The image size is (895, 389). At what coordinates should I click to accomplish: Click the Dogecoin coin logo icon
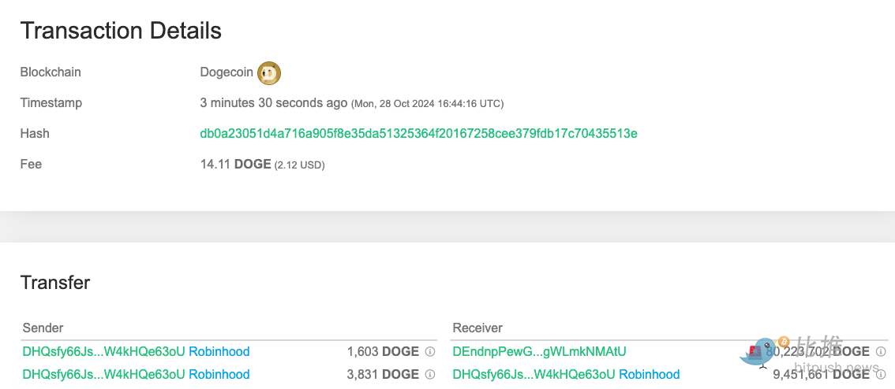pos(270,73)
